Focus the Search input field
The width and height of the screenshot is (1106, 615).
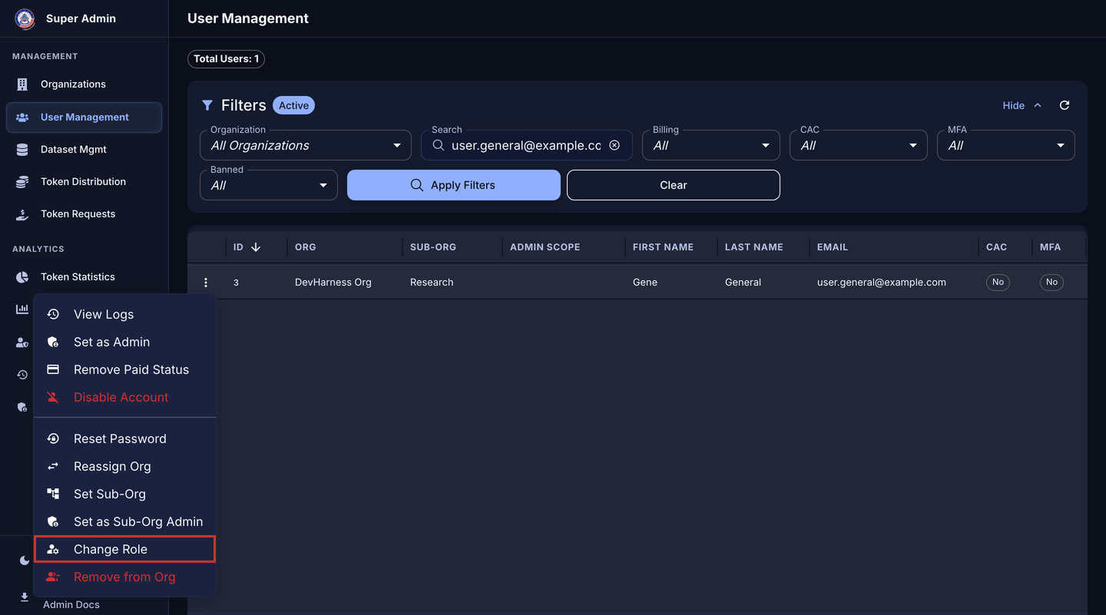(526, 145)
